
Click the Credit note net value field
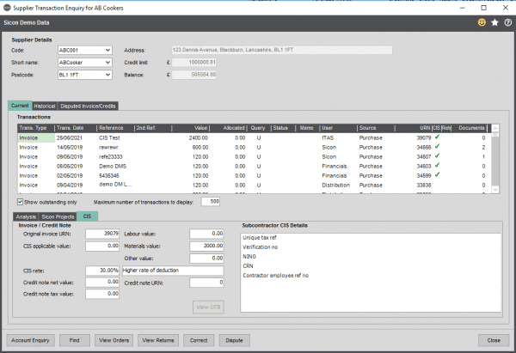click(x=102, y=282)
